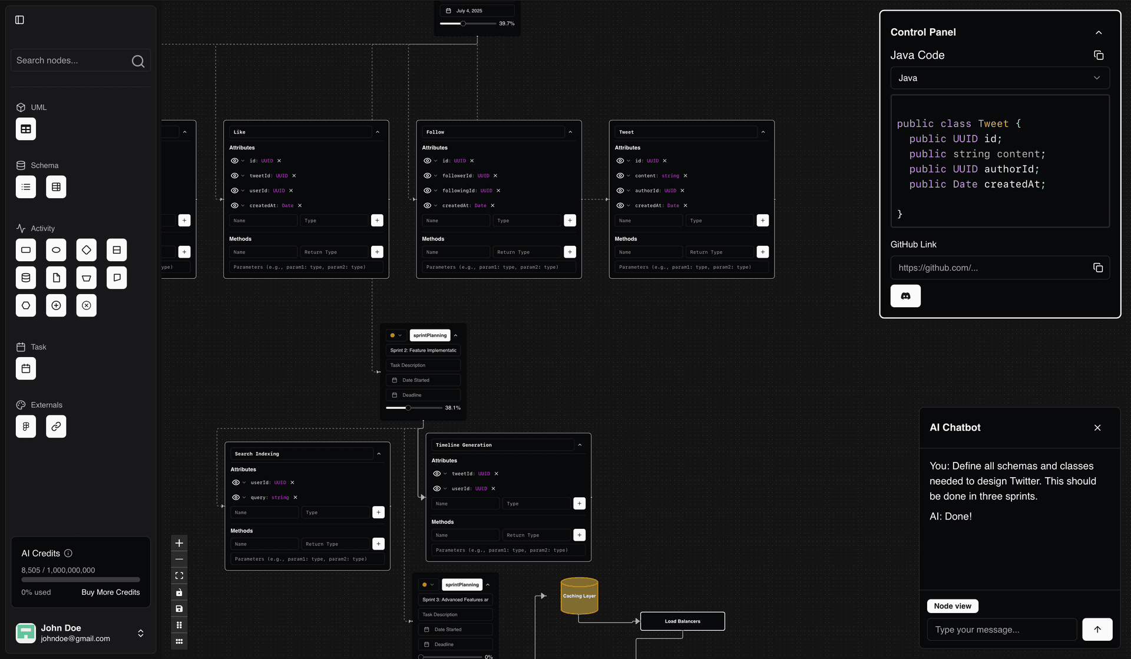Click Buy More Credits
The image size is (1131, 659).
[x=110, y=592]
